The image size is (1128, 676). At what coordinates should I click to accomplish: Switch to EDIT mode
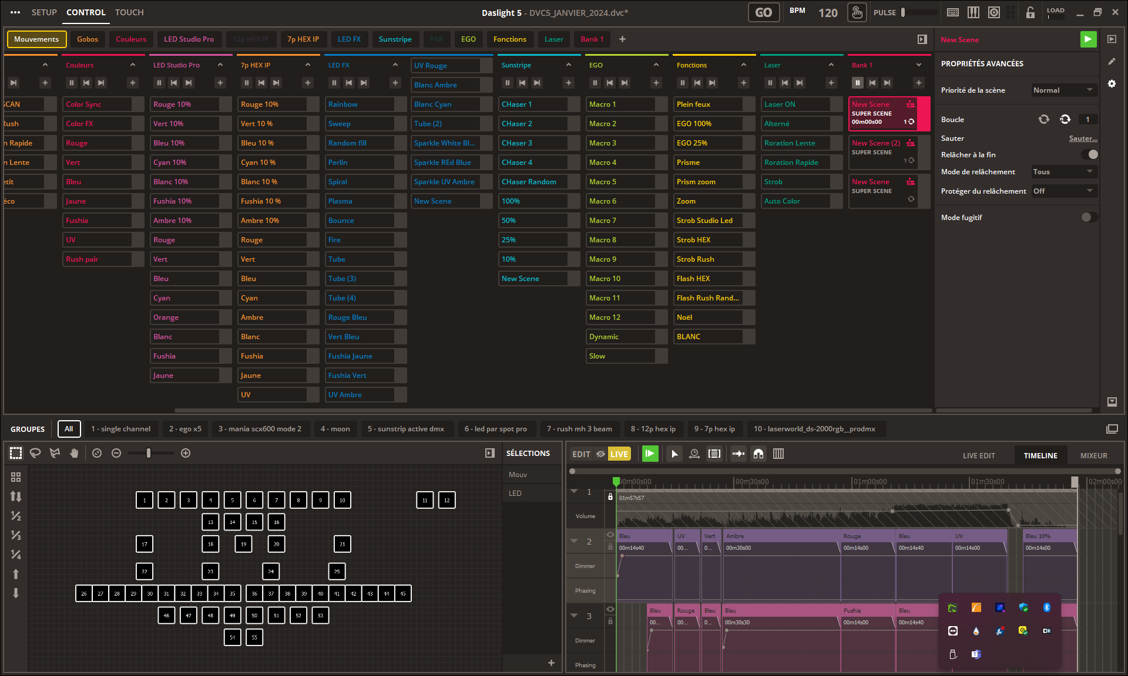tap(581, 454)
